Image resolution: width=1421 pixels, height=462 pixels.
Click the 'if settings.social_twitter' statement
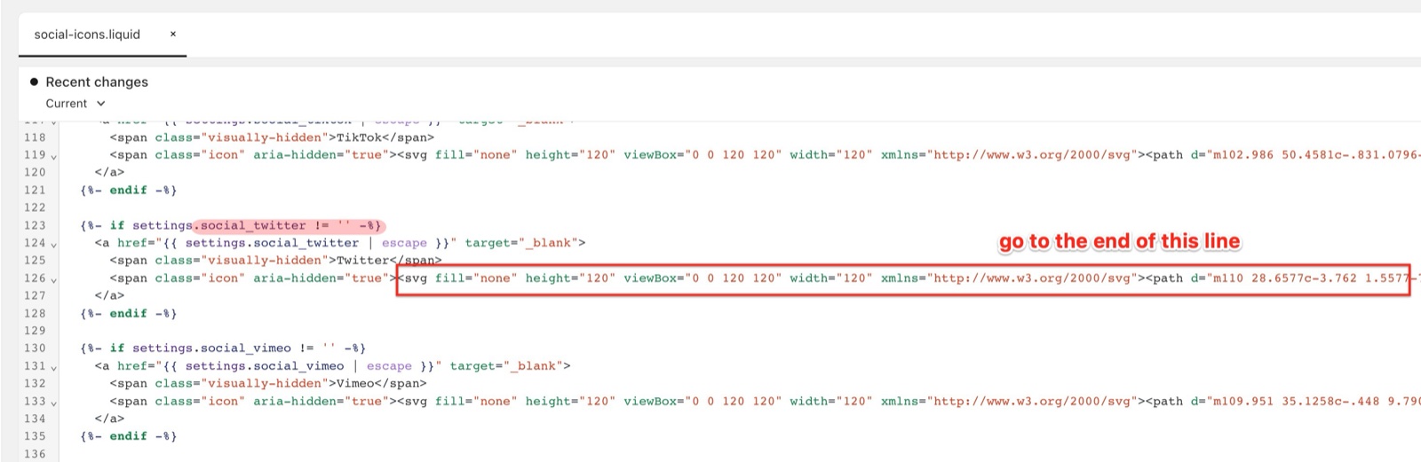(x=231, y=225)
